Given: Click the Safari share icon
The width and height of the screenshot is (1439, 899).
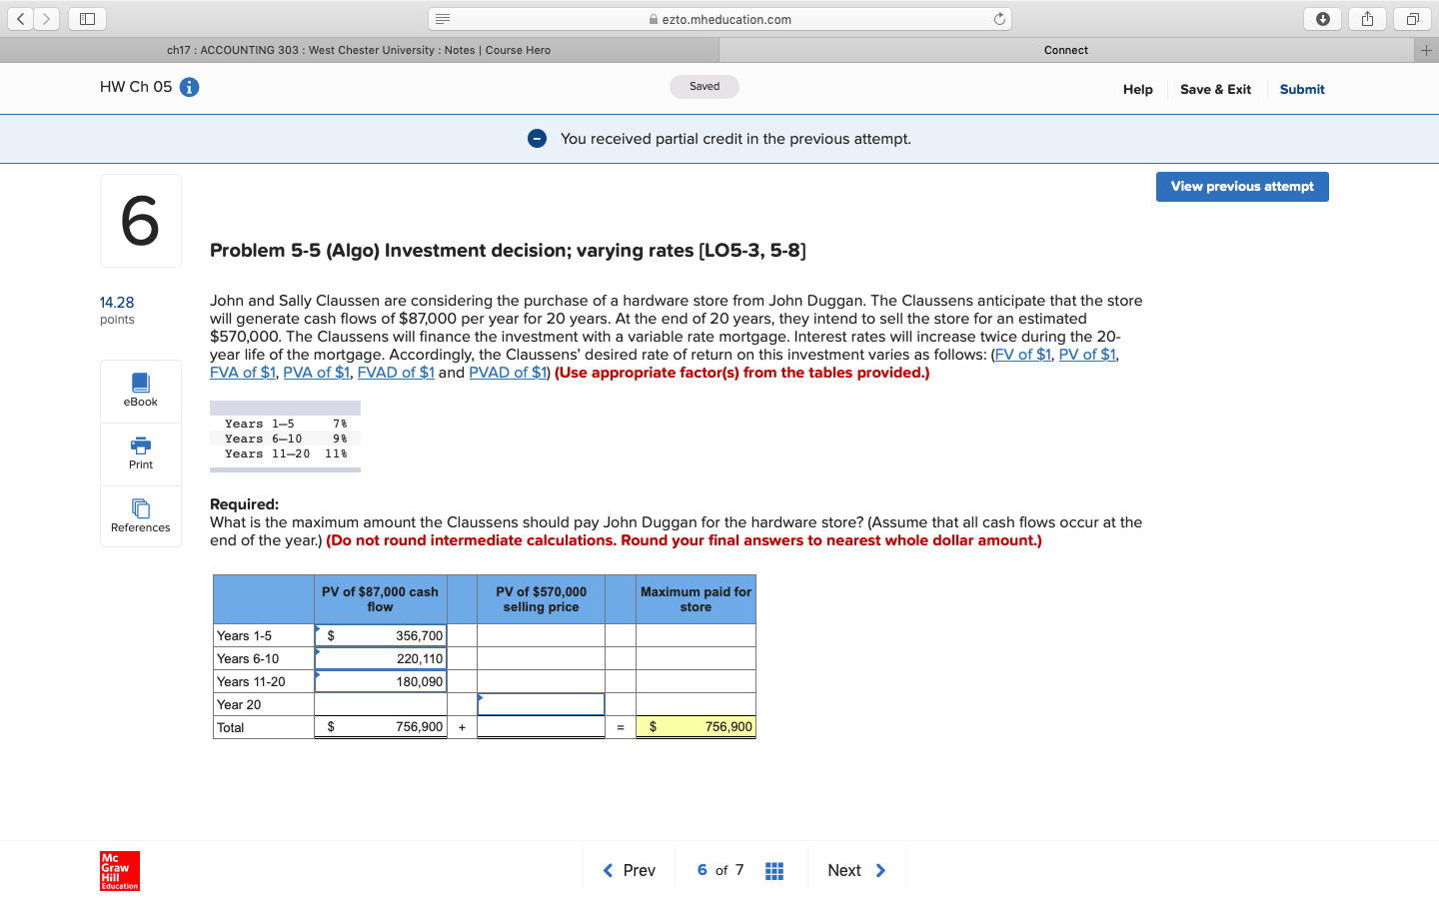Looking at the screenshot, I should coord(1367,18).
